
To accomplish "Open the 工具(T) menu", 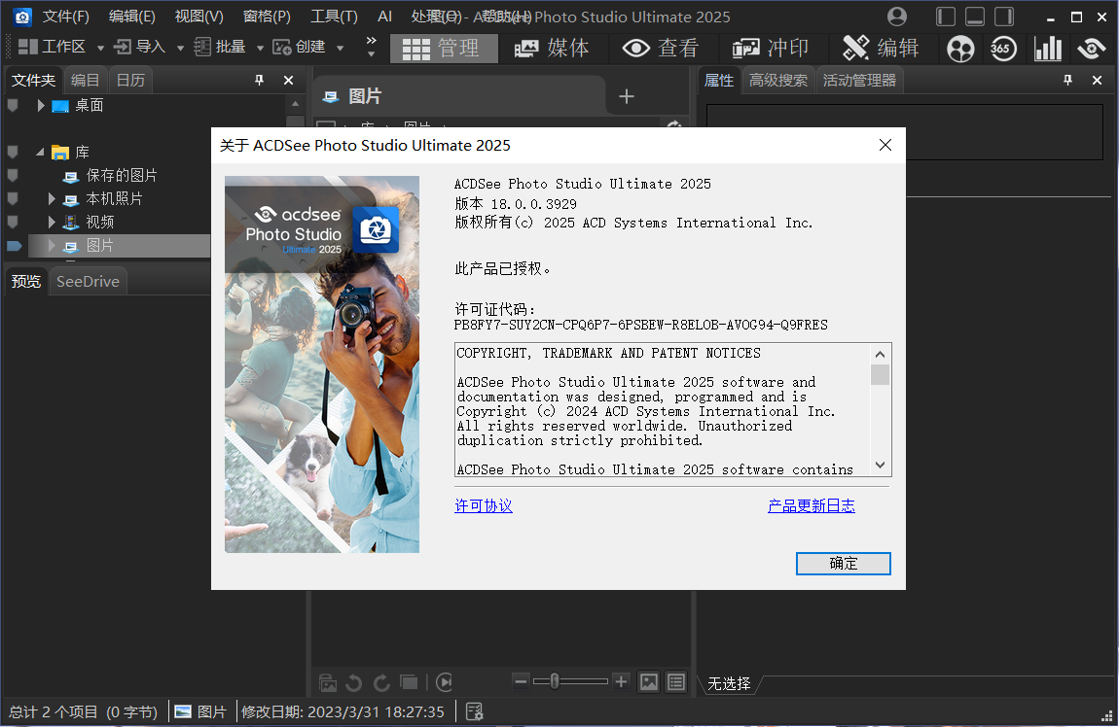I will coord(334,17).
